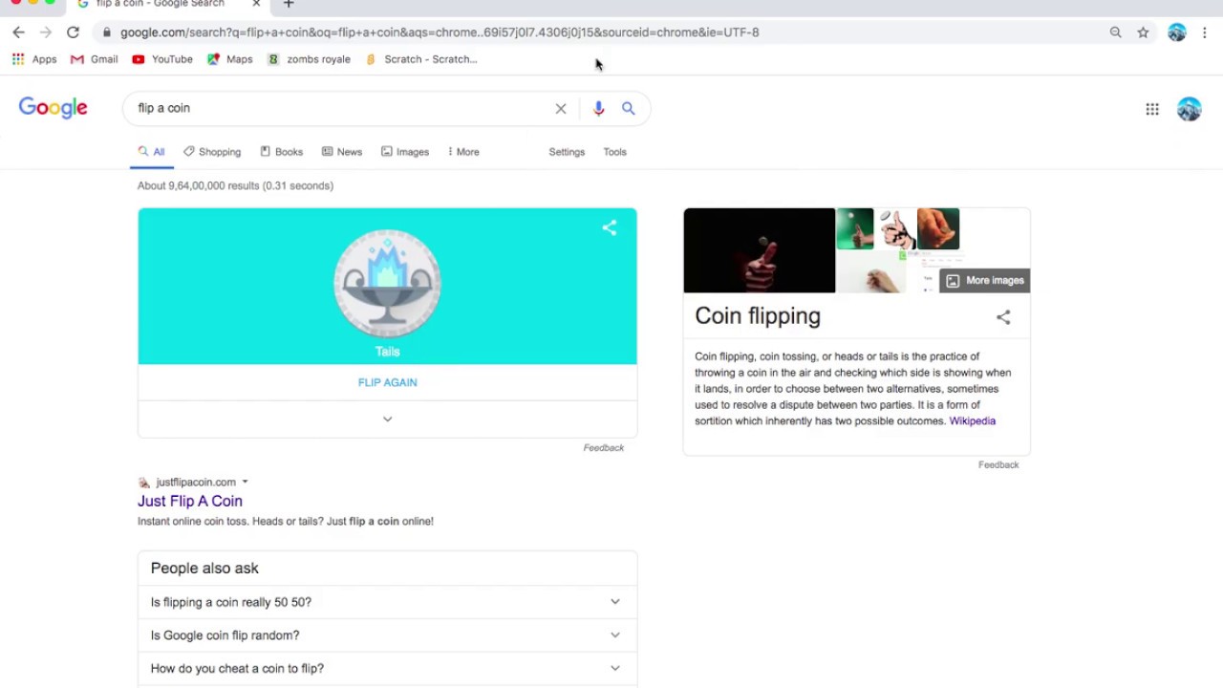This screenshot has width=1223, height=688.
Task: Start voice search with the microphone icon
Action: coord(598,109)
